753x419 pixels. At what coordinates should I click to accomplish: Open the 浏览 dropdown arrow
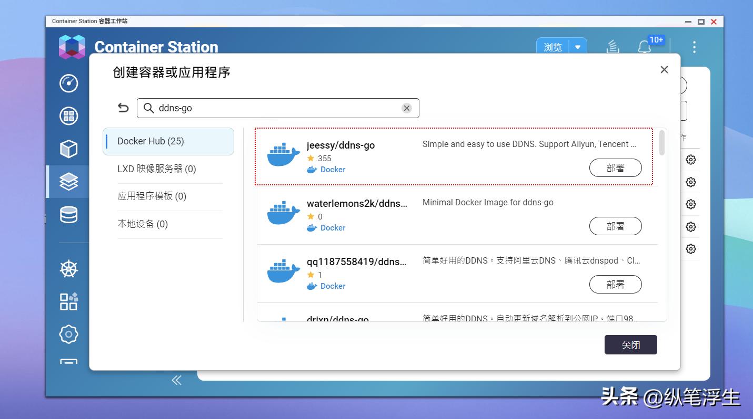pos(578,47)
